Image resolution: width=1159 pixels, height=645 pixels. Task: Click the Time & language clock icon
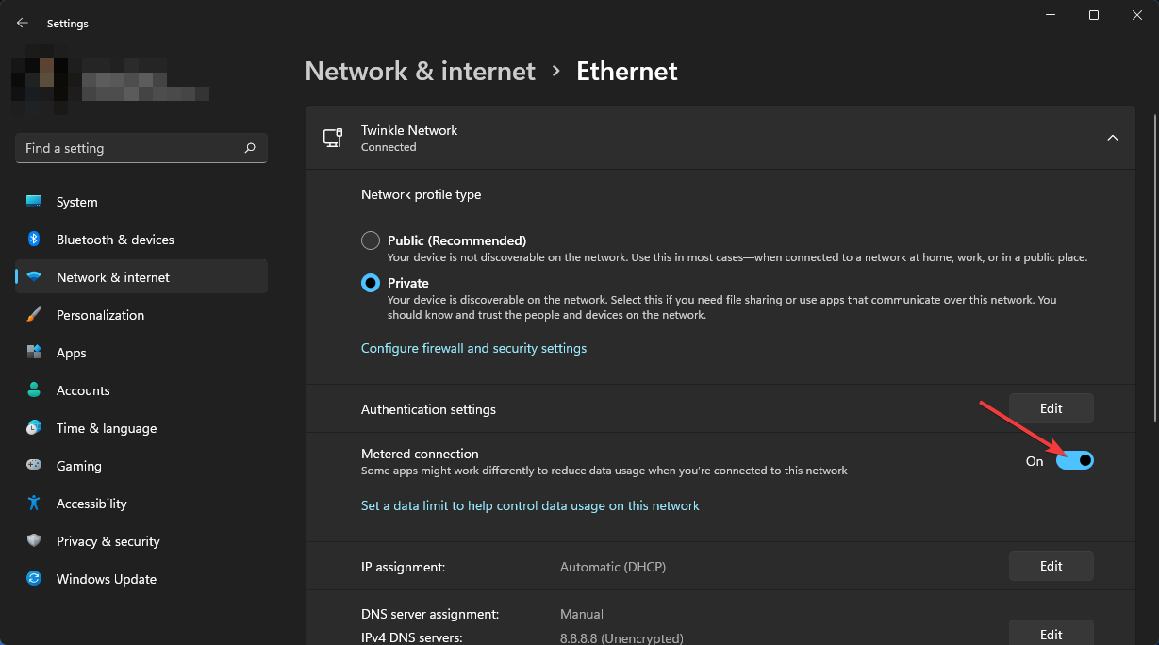(x=34, y=428)
